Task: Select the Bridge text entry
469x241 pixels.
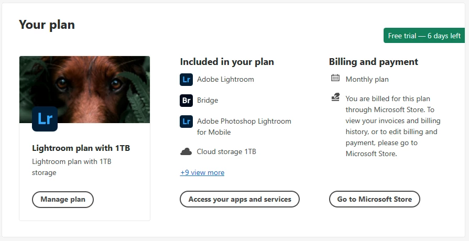Action: [x=208, y=100]
